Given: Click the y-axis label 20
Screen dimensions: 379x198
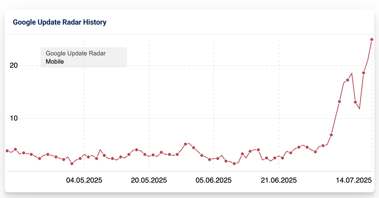Looking at the screenshot, I should point(14,65).
